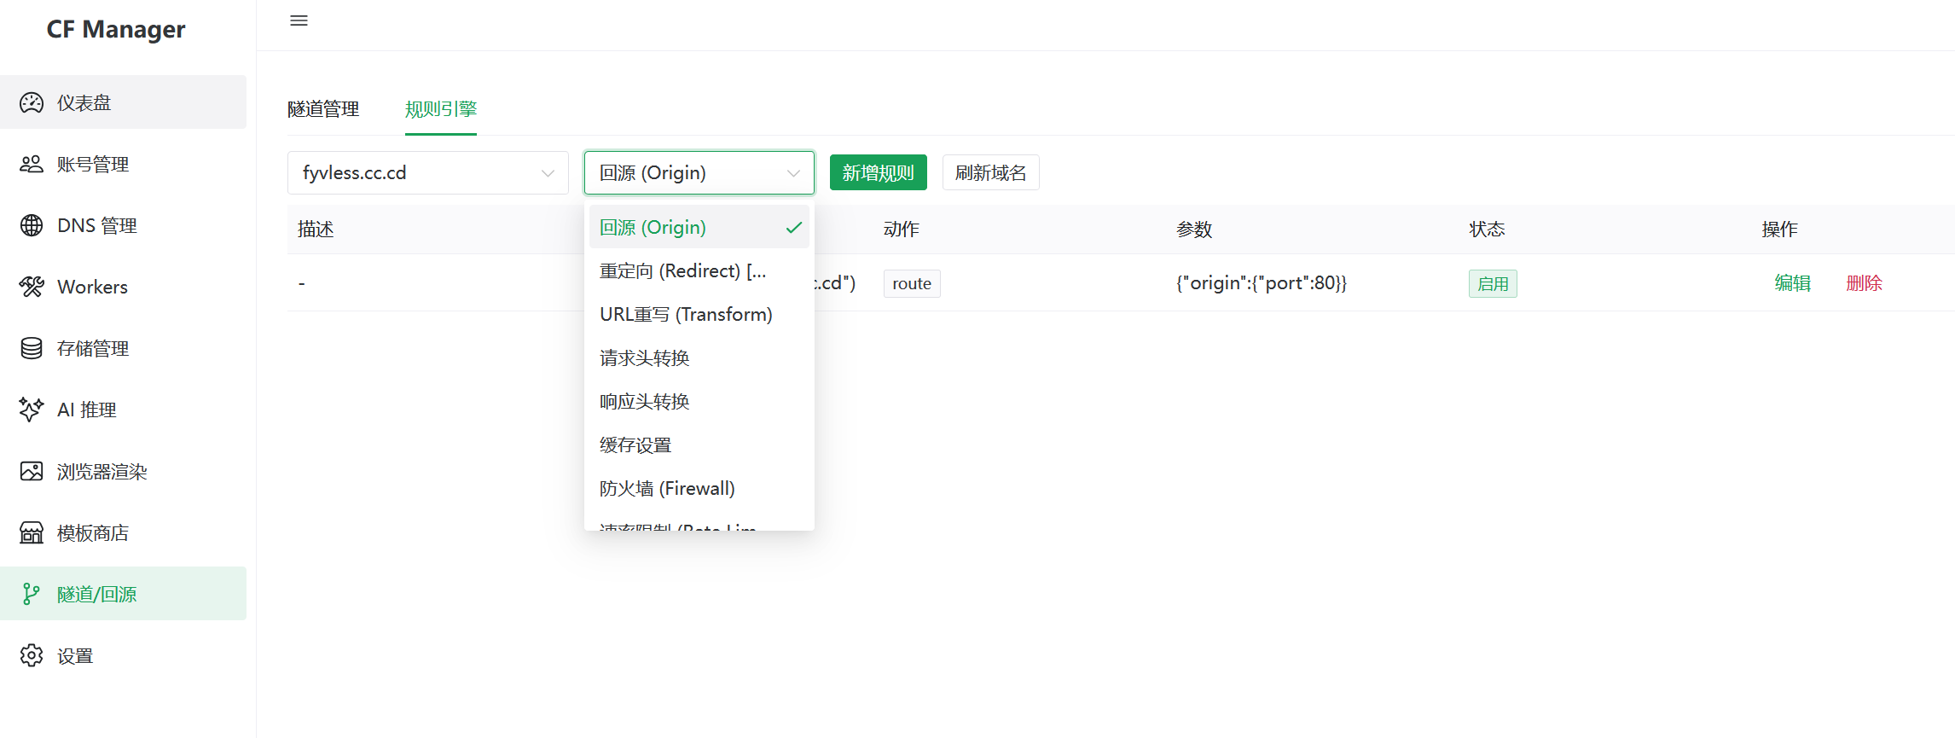Viewport: 1955px width, 738px height.
Task: Click 删除 link for the route rule
Action: pyautogui.click(x=1865, y=283)
